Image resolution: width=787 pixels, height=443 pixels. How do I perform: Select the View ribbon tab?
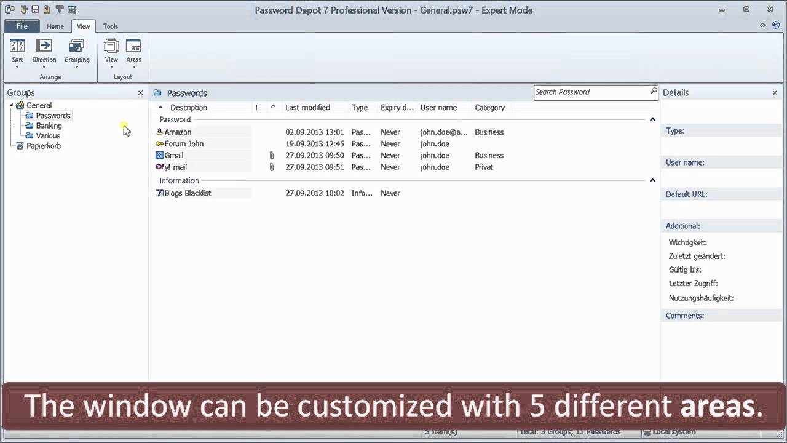(x=83, y=26)
